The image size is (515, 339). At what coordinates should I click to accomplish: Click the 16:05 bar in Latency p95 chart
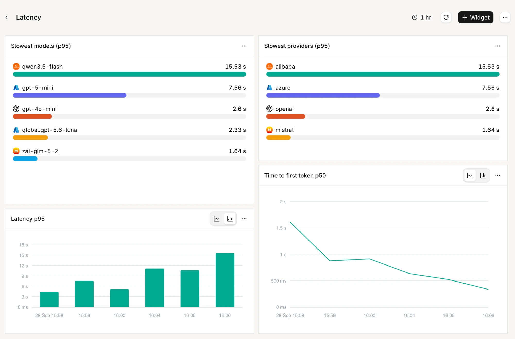coord(190,288)
